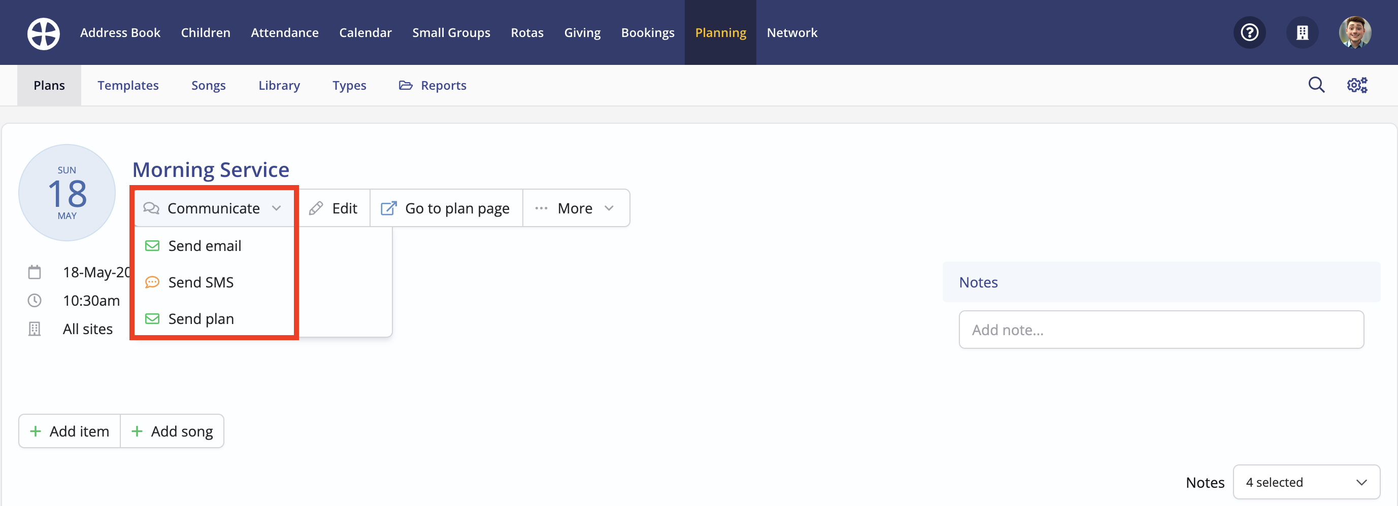This screenshot has width=1398, height=506.
Task: Open module settings gears icon
Action: pos(1357,85)
